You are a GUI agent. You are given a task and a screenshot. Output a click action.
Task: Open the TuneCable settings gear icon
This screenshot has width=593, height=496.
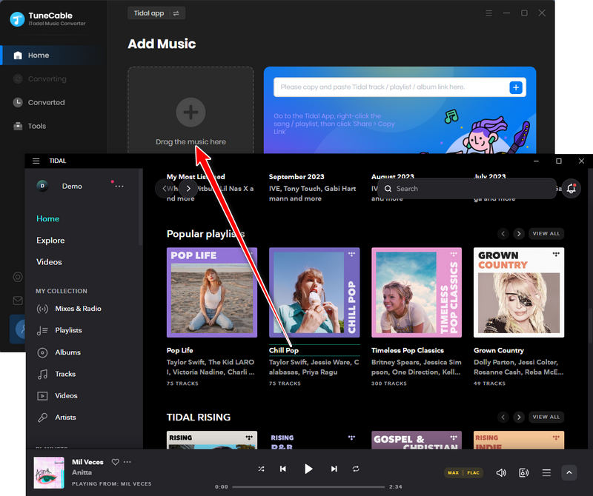18,277
